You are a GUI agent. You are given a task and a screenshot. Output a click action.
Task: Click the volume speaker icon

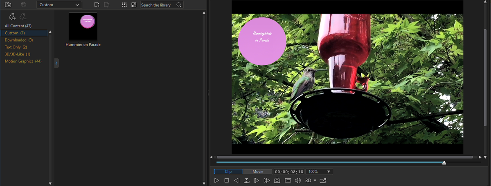click(298, 180)
